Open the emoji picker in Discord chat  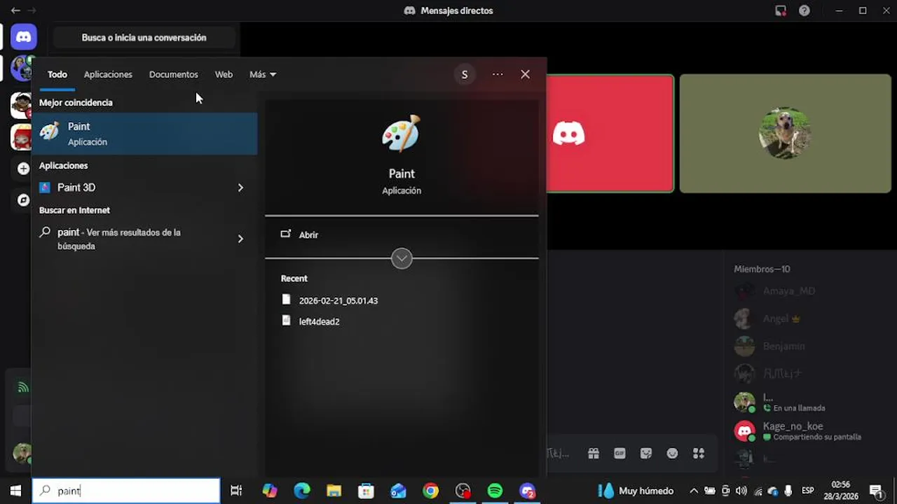tap(673, 454)
